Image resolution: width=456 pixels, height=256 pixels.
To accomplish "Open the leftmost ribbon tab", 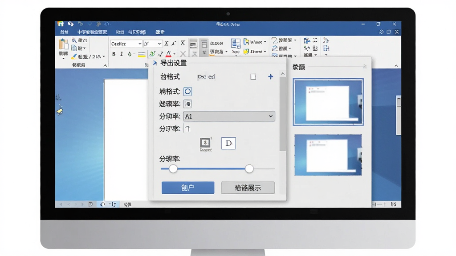I will click(64, 32).
